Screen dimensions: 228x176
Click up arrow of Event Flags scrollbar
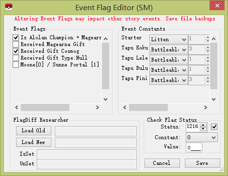point(106,39)
